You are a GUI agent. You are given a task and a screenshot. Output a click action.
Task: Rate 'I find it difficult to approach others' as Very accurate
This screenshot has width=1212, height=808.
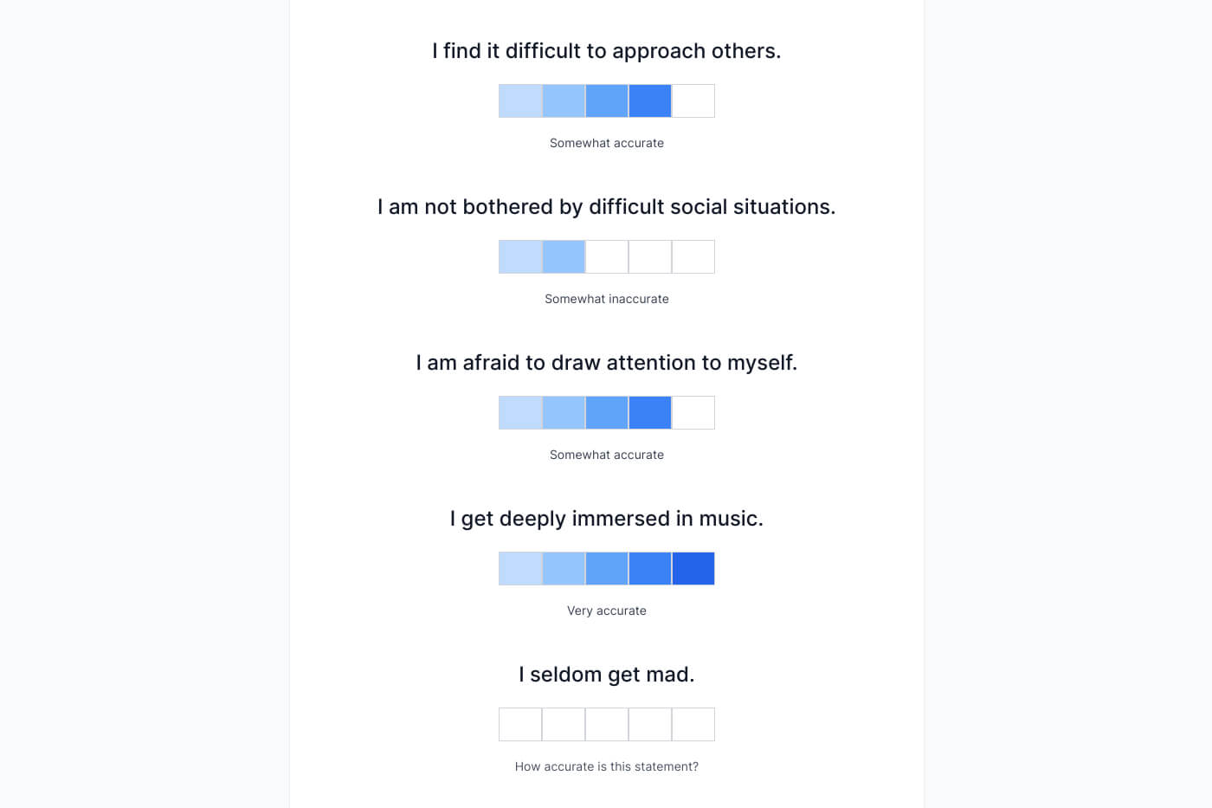[x=693, y=100]
